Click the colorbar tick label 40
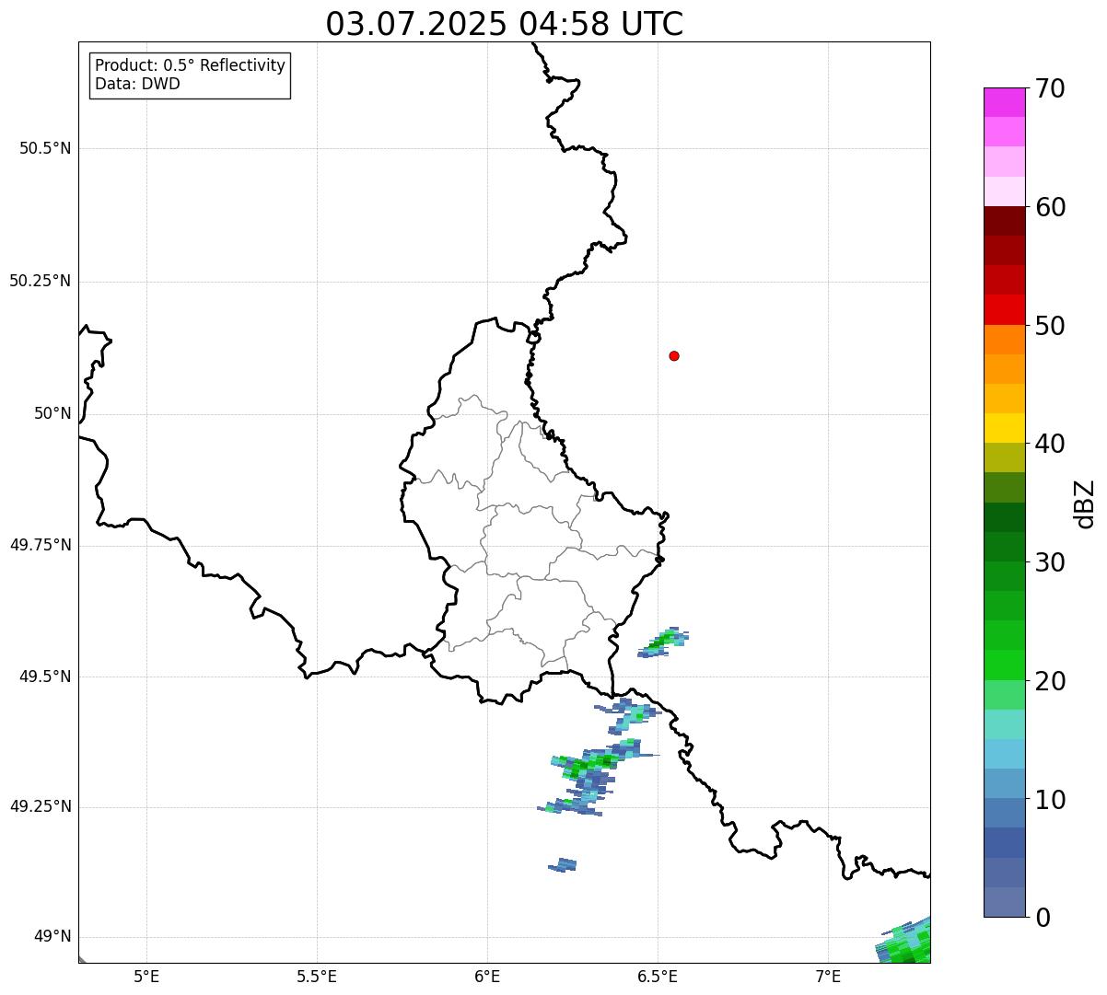The height and width of the screenshot is (995, 1107). (x=1050, y=444)
